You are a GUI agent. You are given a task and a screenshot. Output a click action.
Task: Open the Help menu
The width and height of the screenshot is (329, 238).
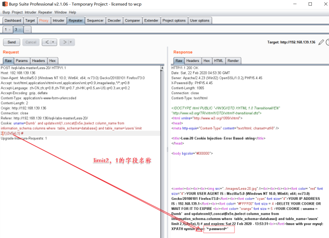[x=72, y=12]
